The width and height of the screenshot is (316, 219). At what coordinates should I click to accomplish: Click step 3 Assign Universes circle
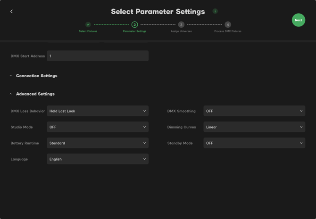tap(181, 24)
